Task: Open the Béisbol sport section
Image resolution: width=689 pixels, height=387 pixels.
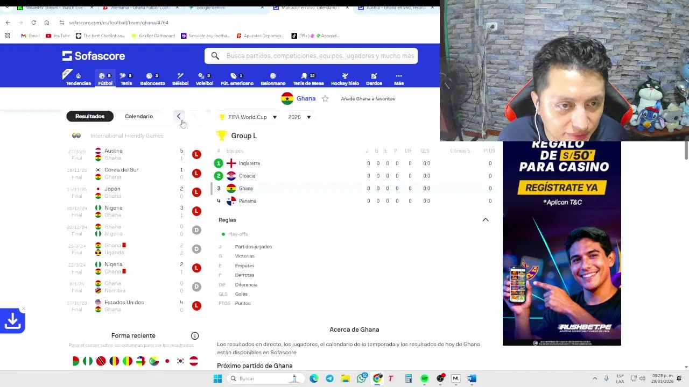Action: point(180,79)
